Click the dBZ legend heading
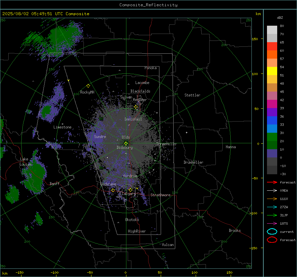Screen dimensions: 297x277 280,17
